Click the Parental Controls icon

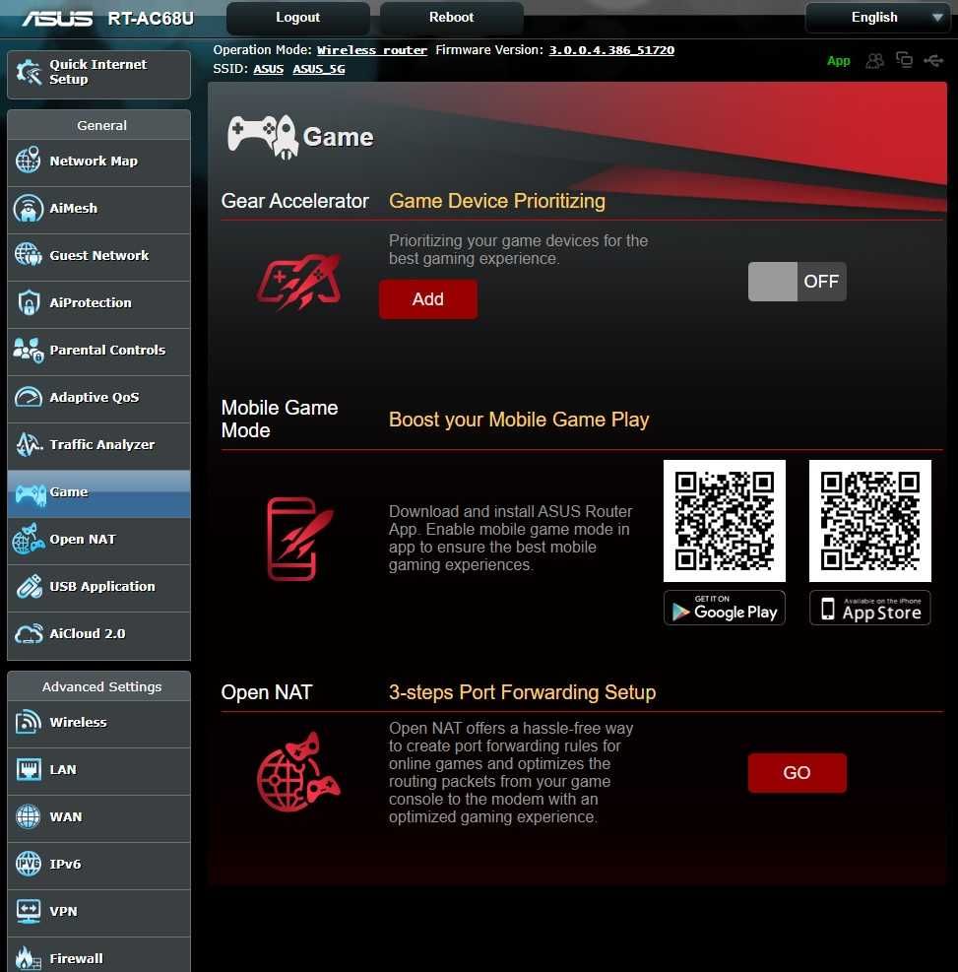tap(28, 351)
